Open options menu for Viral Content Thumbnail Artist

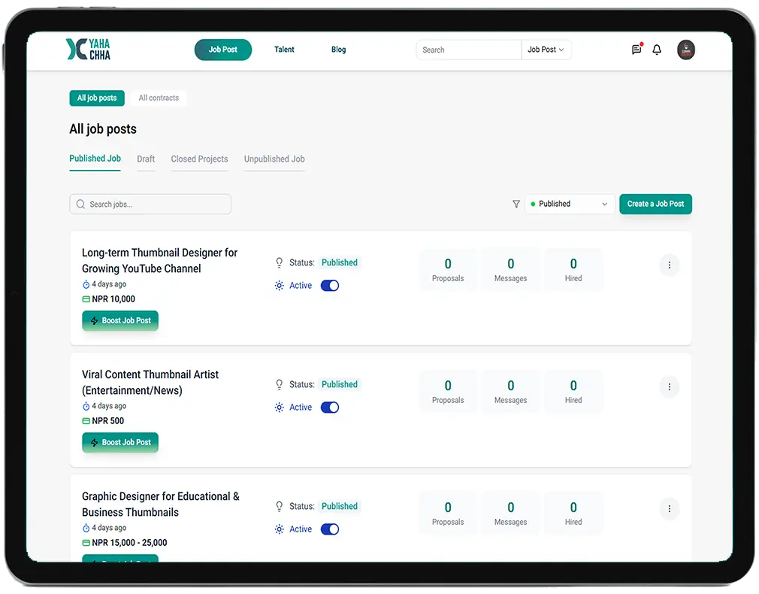pos(669,387)
